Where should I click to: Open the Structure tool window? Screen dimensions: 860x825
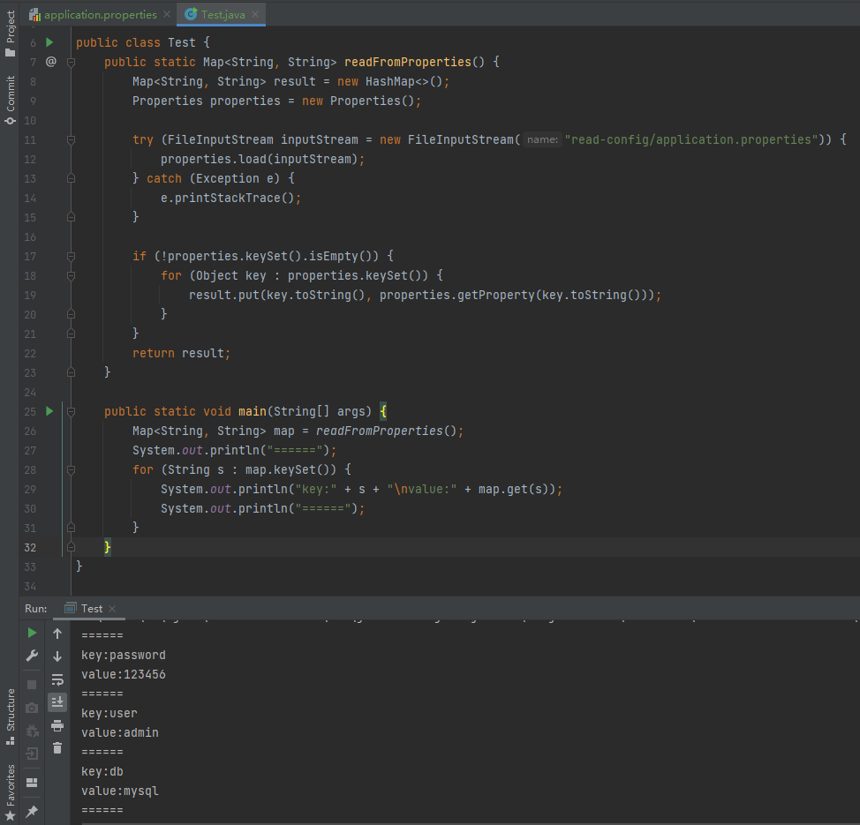[10, 715]
